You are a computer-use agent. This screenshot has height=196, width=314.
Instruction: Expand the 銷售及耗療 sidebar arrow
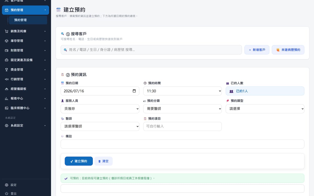(x=45, y=31)
